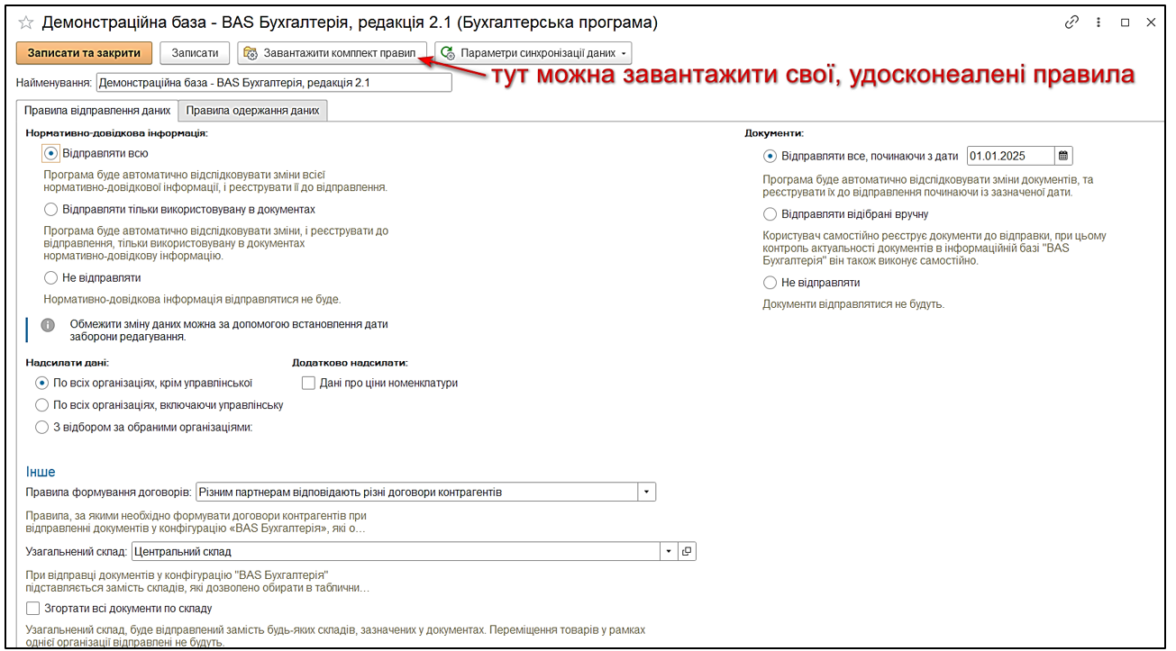Image resolution: width=1176 pixels, height=651 pixels.
Task: Select Не відправляти under Документи
Action: (770, 283)
